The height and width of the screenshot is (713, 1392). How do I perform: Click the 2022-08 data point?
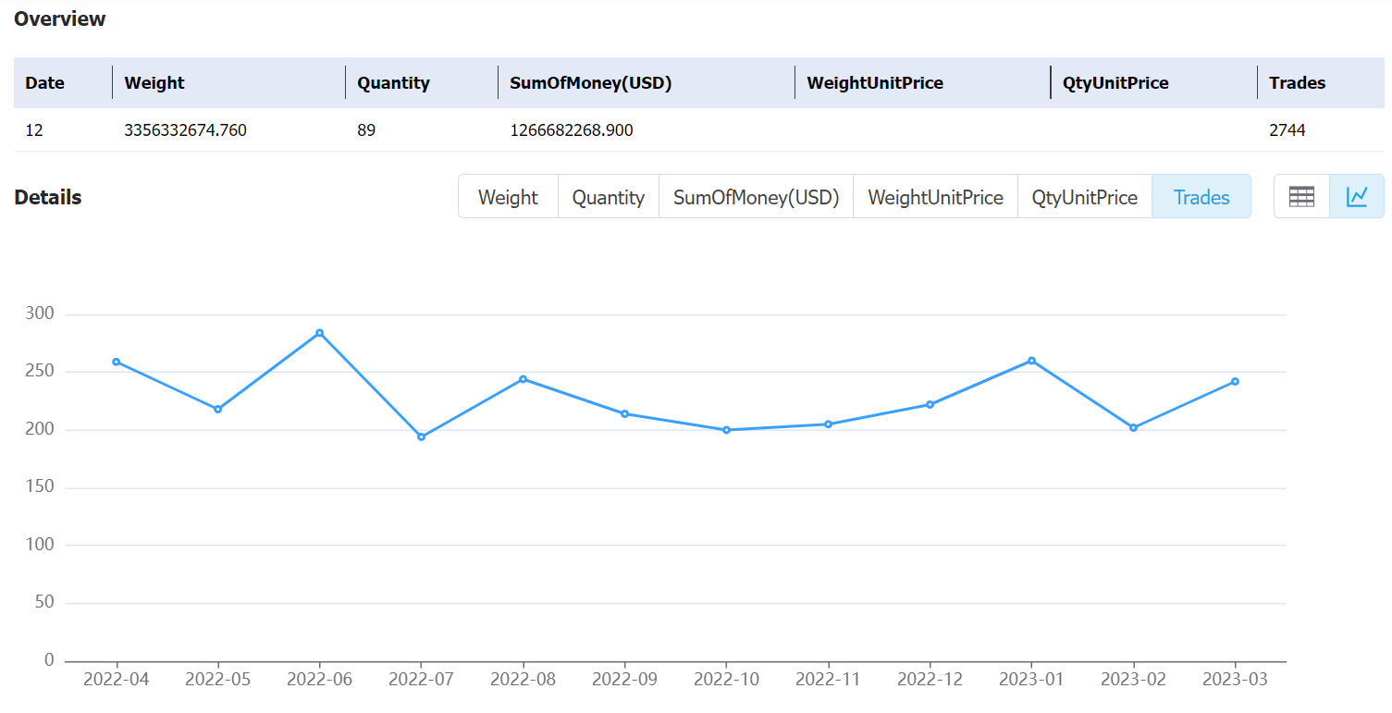[x=524, y=379]
